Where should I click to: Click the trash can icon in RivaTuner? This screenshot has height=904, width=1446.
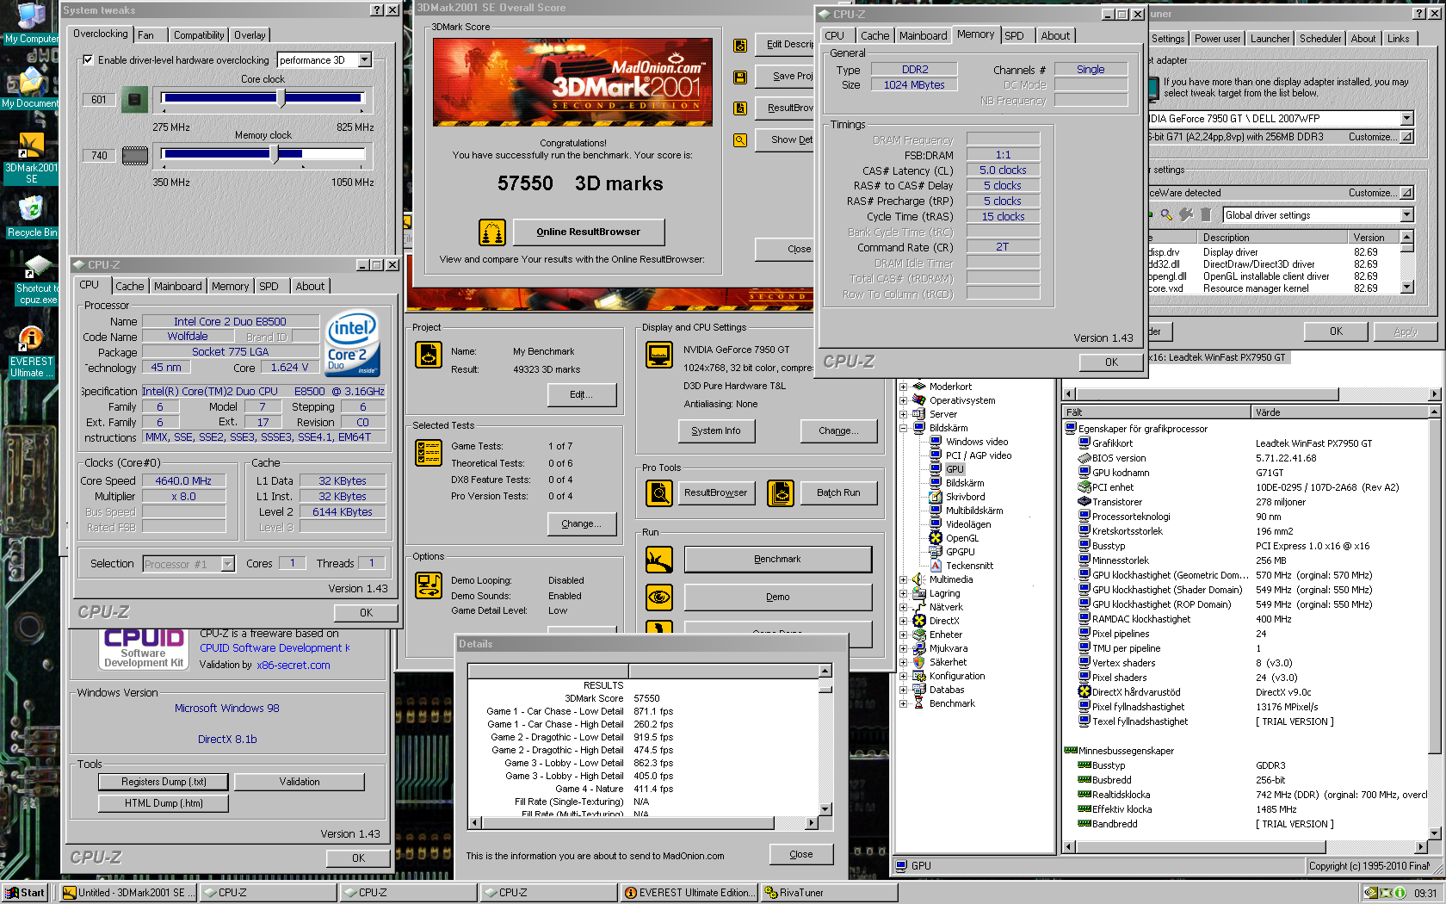tap(1206, 215)
